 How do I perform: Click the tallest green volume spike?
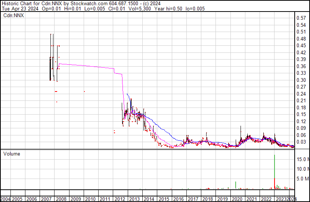[x=275, y=167]
